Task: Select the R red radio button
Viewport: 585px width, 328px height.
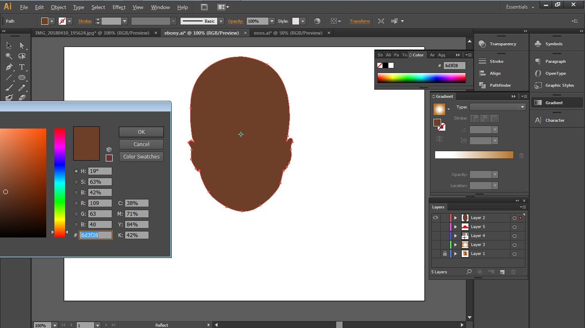Action: click(x=76, y=203)
